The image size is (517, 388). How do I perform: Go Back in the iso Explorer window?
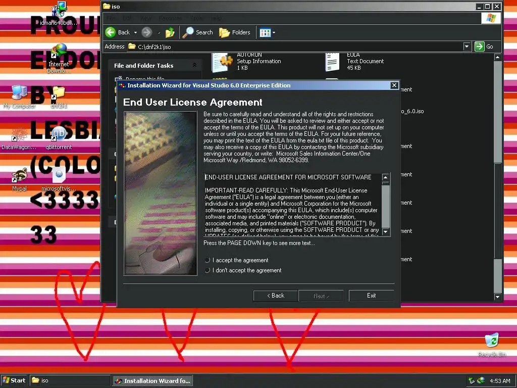point(117,32)
